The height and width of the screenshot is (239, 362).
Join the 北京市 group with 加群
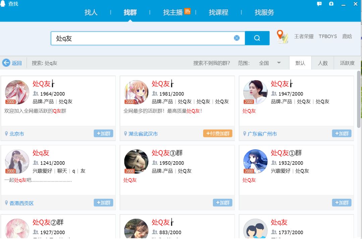click(x=104, y=133)
